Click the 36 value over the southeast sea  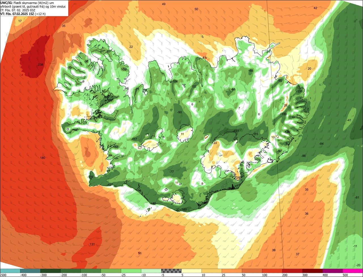307,214
